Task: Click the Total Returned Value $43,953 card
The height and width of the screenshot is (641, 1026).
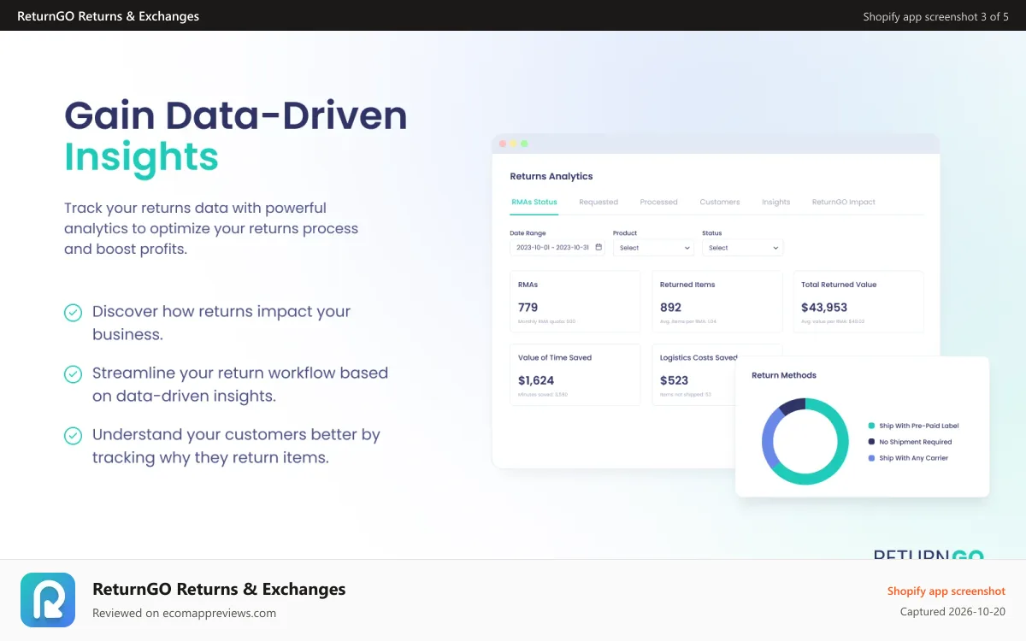Action: pyautogui.click(x=858, y=302)
